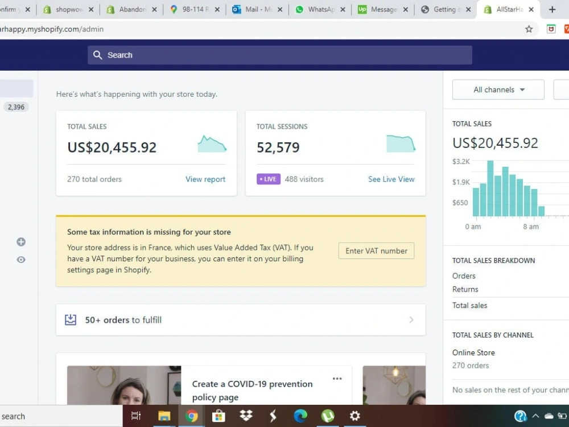View online store via sidebar eye icon
Viewport: 569px width, 427px height.
pyautogui.click(x=21, y=260)
